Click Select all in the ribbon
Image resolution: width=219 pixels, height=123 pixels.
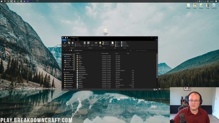[x=124, y=42]
